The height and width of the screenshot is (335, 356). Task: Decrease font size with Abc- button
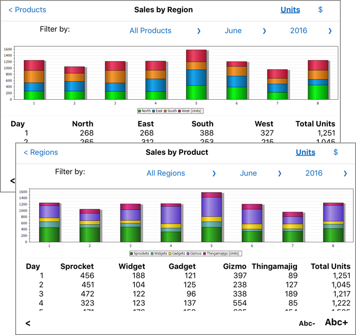pyautogui.click(x=307, y=323)
